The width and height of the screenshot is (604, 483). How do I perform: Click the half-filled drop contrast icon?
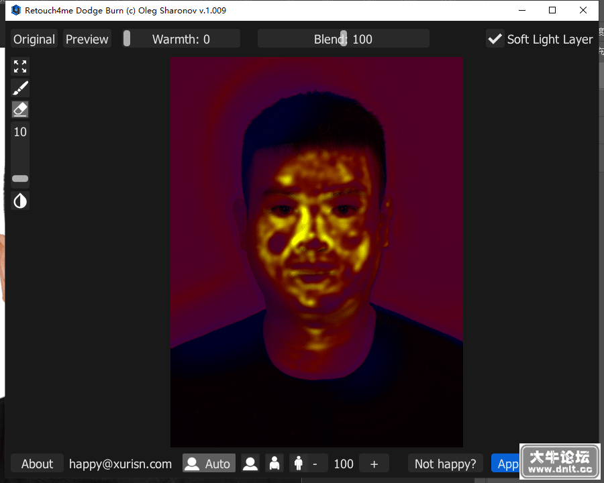pyautogui.click(x=20, y=201)
